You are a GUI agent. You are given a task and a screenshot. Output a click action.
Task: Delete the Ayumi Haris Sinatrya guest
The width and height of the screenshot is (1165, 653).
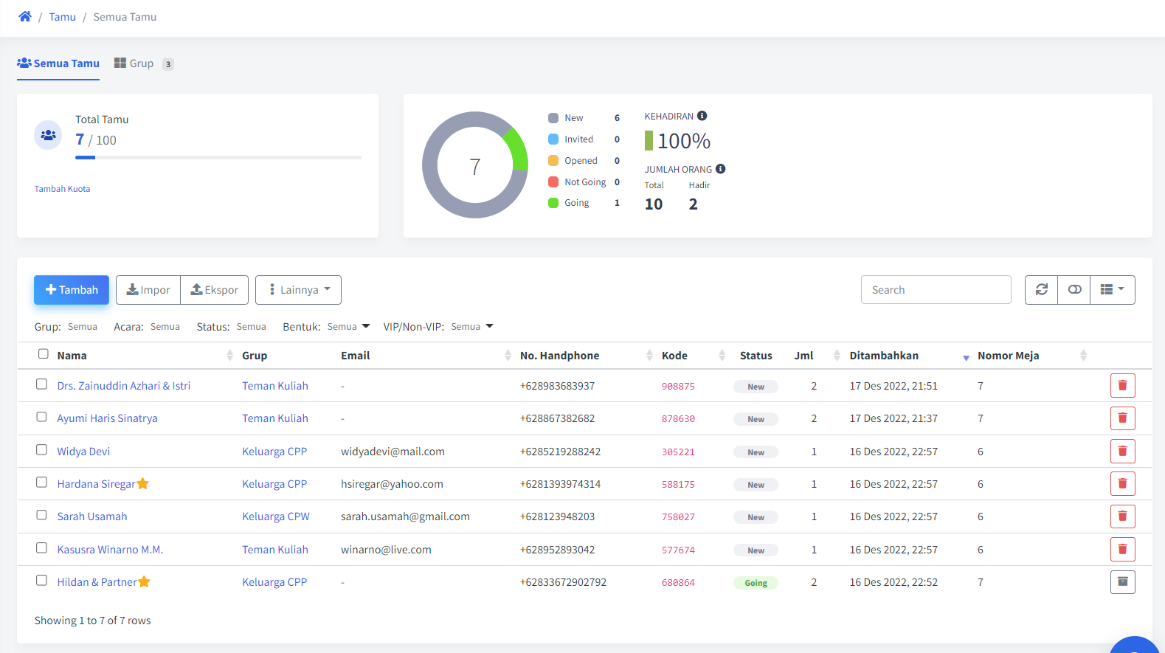[1123, 418]
